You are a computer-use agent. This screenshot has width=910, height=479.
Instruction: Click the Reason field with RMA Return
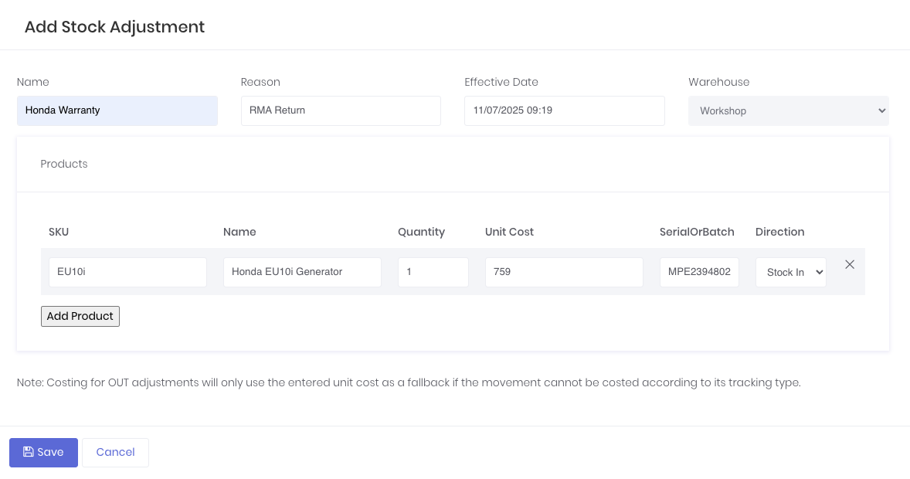coord(341,110)
